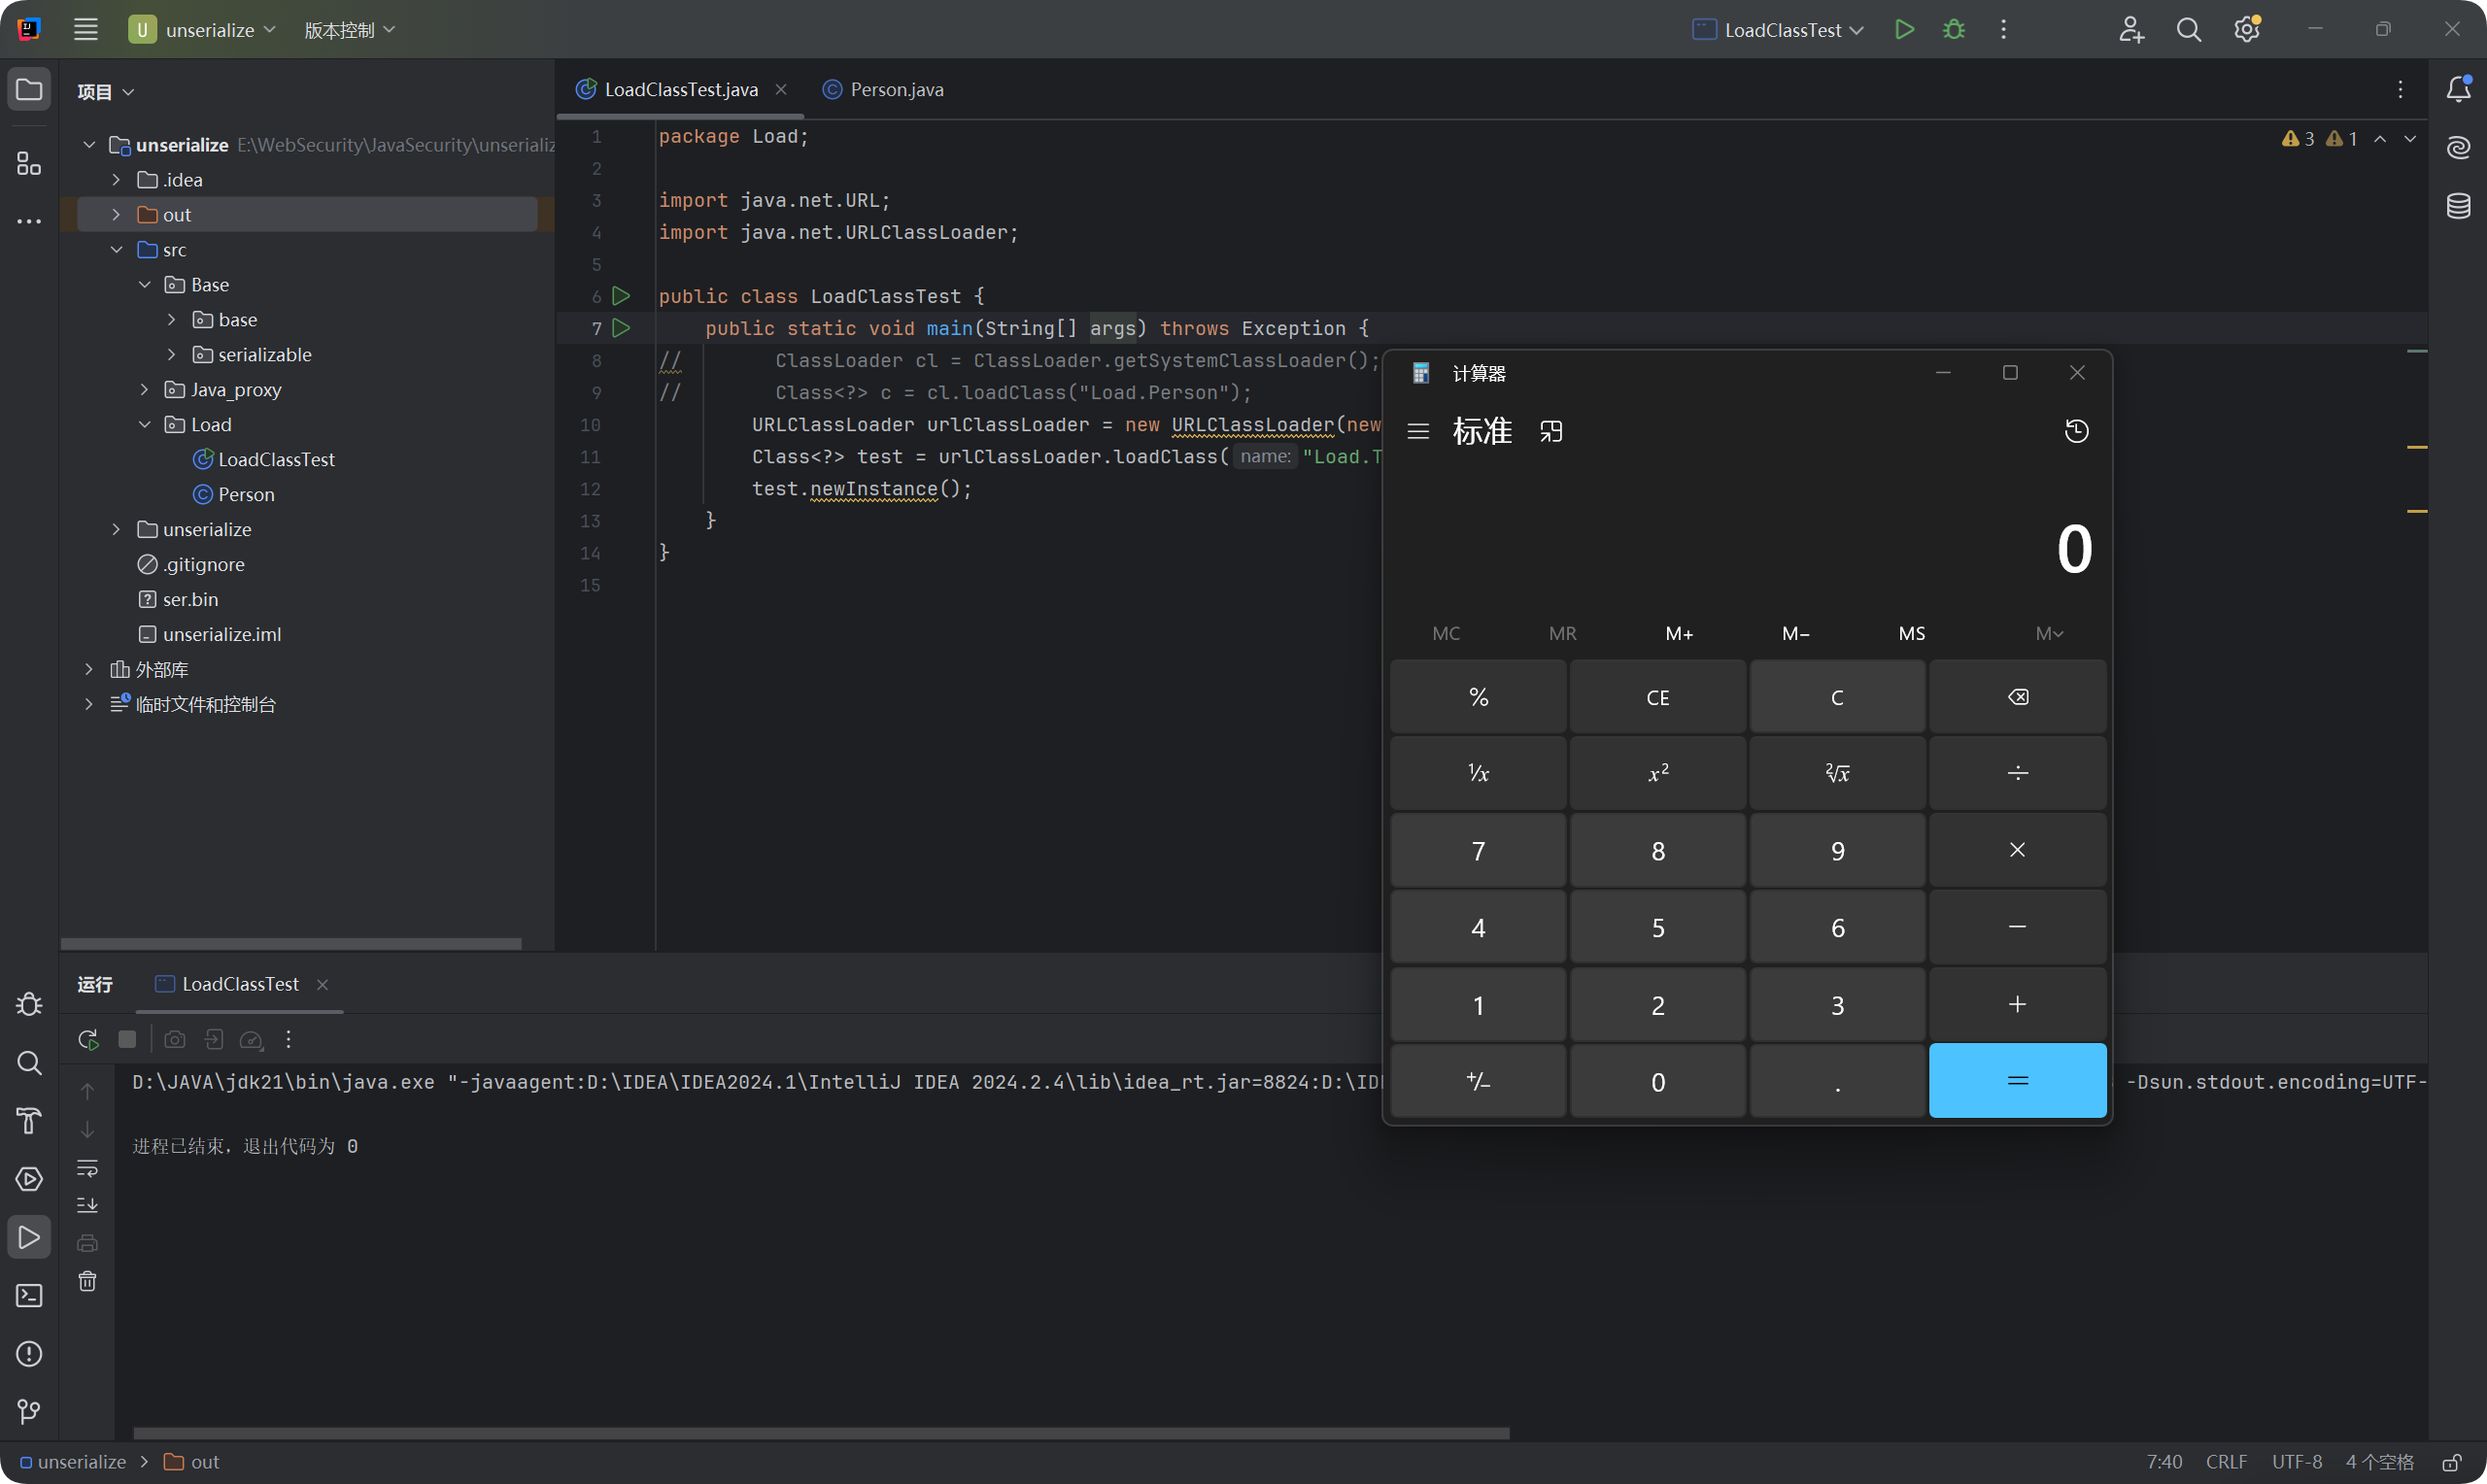Open 版本控制 version control dropdown
The image size is (2487, 1484).
click(349, 29)
